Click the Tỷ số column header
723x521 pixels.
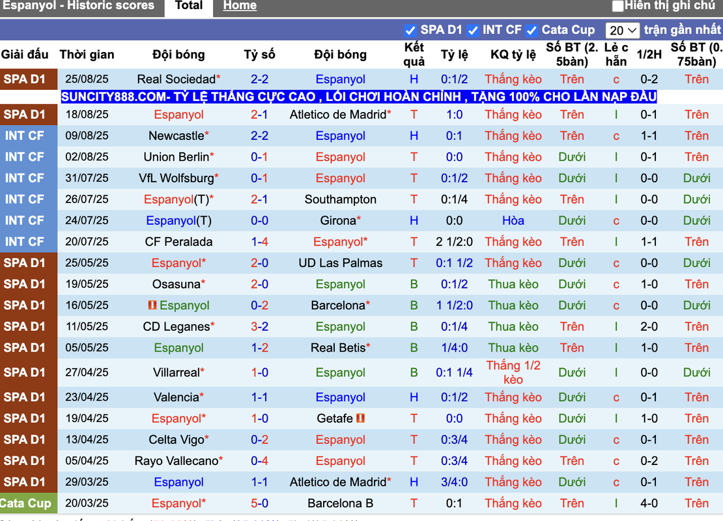click(260, 55)
